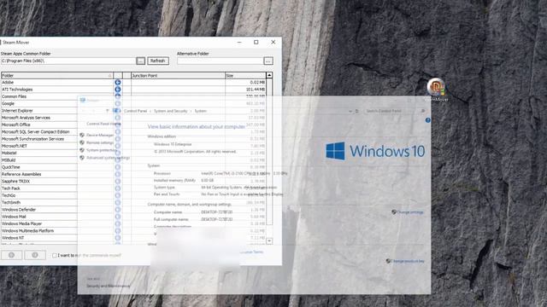This screenshot has width=547, height=307.
Task: Click Refresh button in Steam Mover
Action: 158,61
